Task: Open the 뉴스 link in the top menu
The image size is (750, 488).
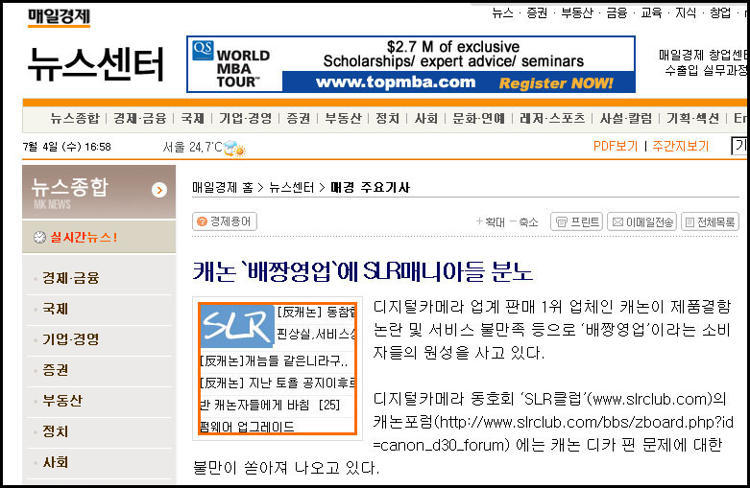Action: click(502, 12)
